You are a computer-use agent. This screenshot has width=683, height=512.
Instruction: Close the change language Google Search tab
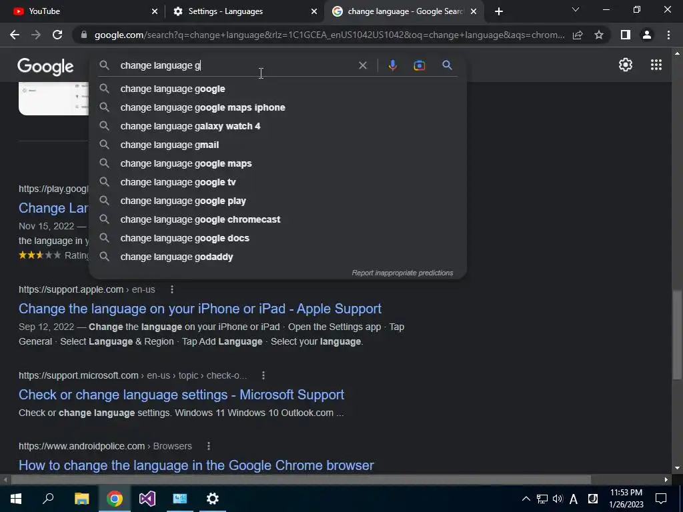[474, 11]
